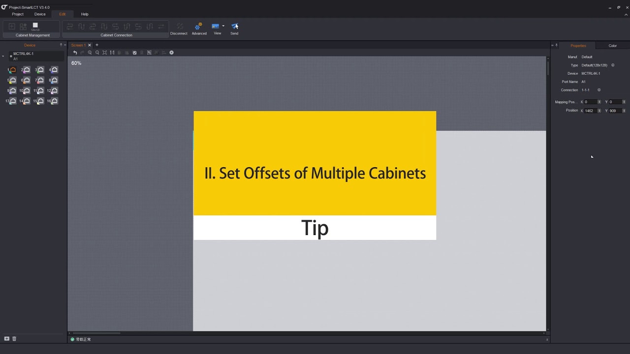
Task: Select Ethernet port 11 icon
Action: [x=40, y=90]
